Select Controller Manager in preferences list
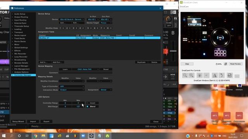 (x=23, y=75)
